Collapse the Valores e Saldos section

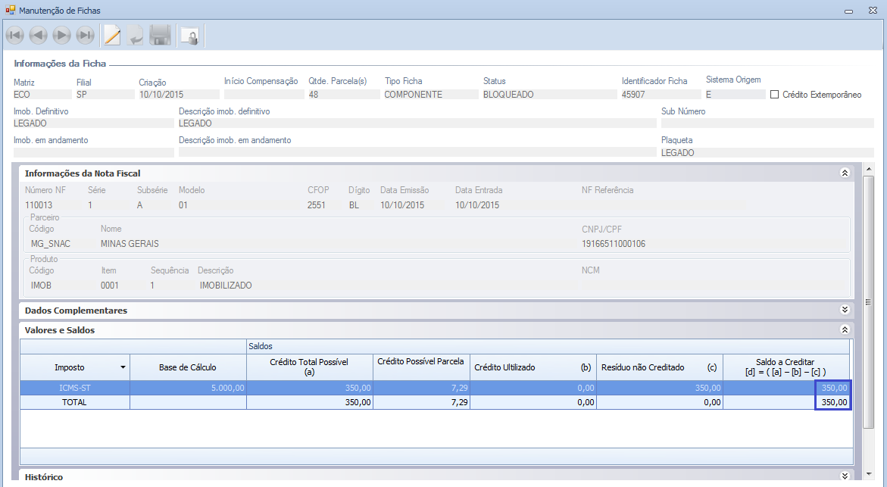click(x=845, y=330)
